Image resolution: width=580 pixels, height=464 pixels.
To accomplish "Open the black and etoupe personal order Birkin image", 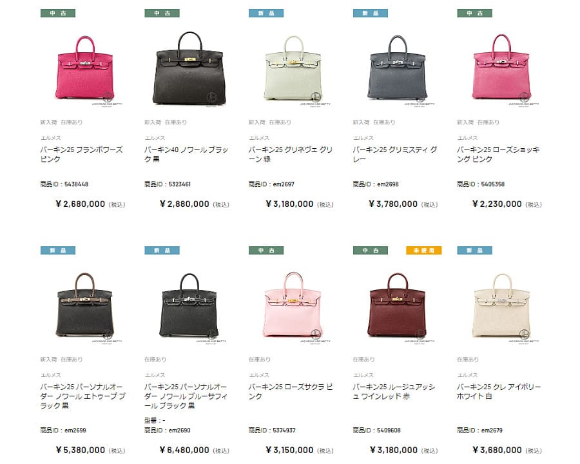I will click(x=84, y=305).
